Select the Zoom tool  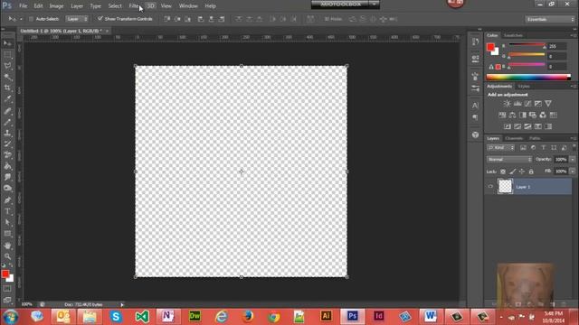pos(7,256)
